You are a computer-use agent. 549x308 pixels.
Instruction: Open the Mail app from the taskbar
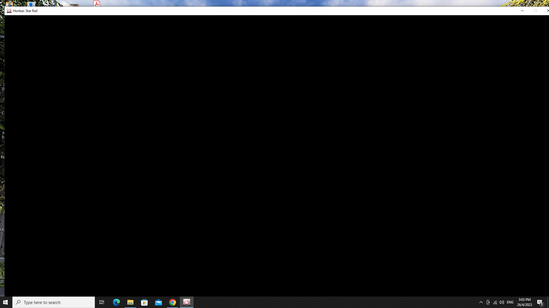click(158, 302)
